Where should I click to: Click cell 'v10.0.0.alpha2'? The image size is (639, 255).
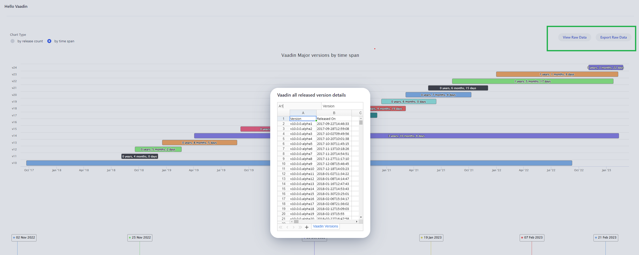(303, 129)
